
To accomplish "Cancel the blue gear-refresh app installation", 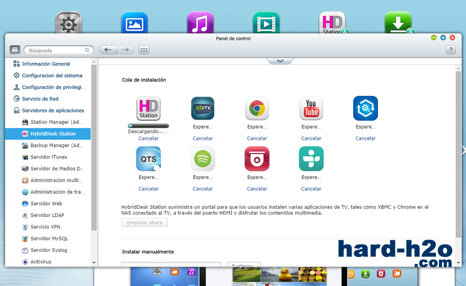I will click(366, 138).
